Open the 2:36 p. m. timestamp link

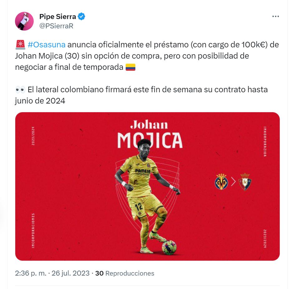31,273
